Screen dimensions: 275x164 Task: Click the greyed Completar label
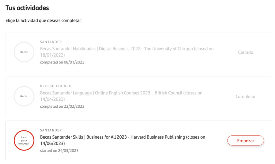[x=245, y=96]
